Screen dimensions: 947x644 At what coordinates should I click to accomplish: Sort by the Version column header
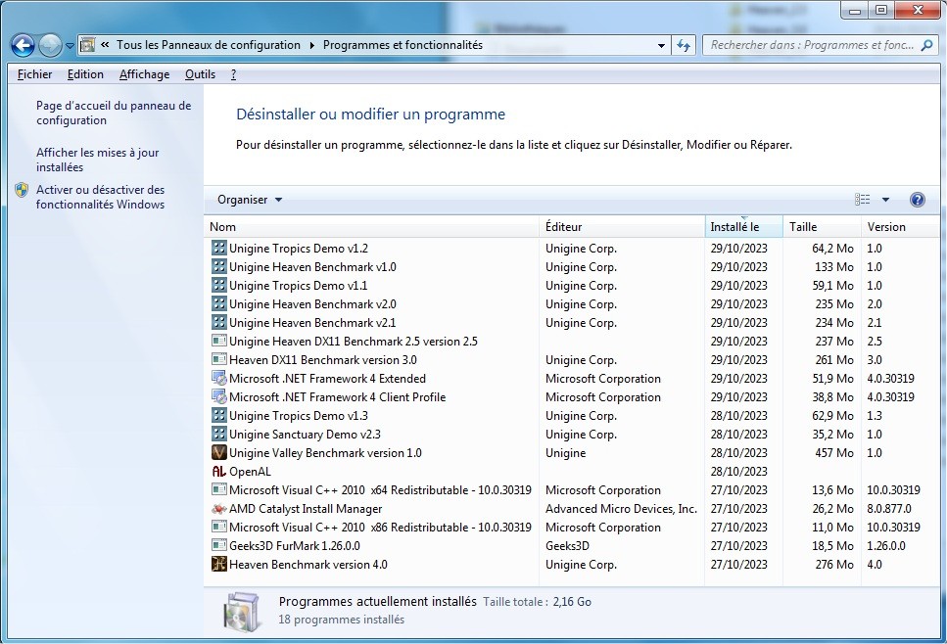tap(900, 227)
